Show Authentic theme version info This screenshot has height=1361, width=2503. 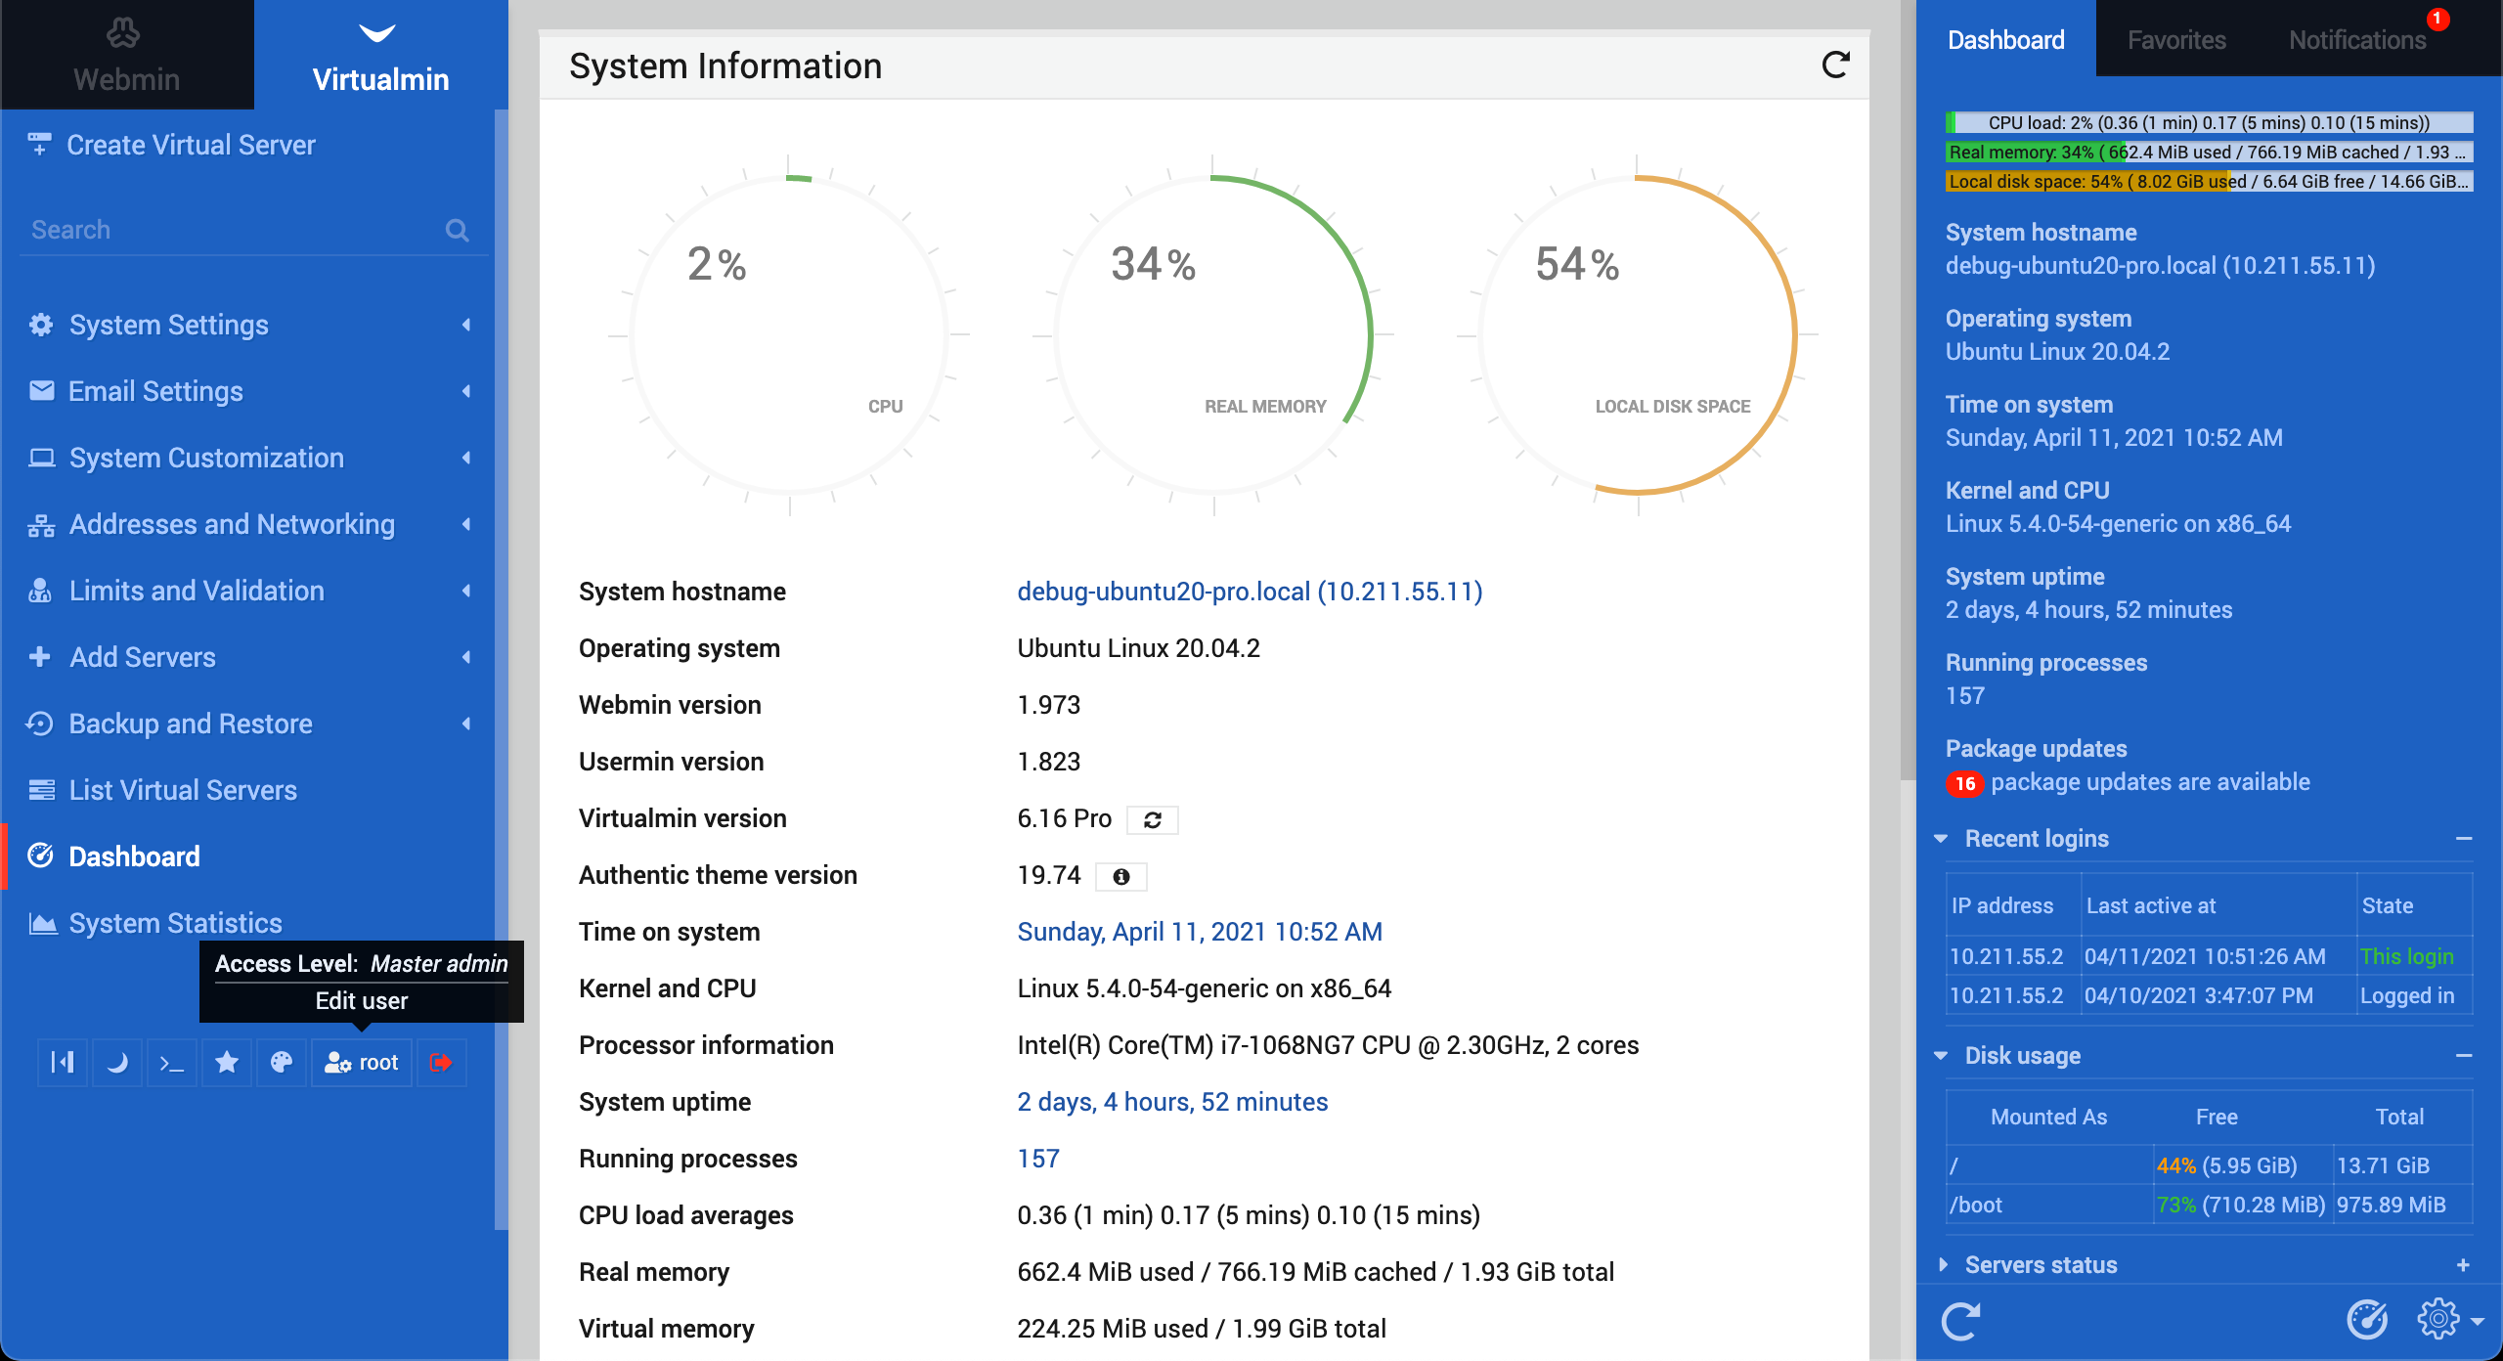(1121, 876)
